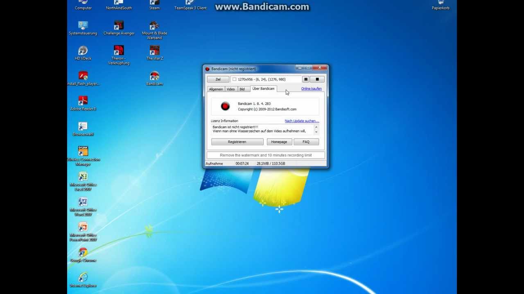The height and width of the screenshot is (294, 524).
Task: Switch to the Bild tab
Action: pos(242,89)
